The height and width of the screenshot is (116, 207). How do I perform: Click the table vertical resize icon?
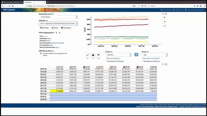(163, 64)
